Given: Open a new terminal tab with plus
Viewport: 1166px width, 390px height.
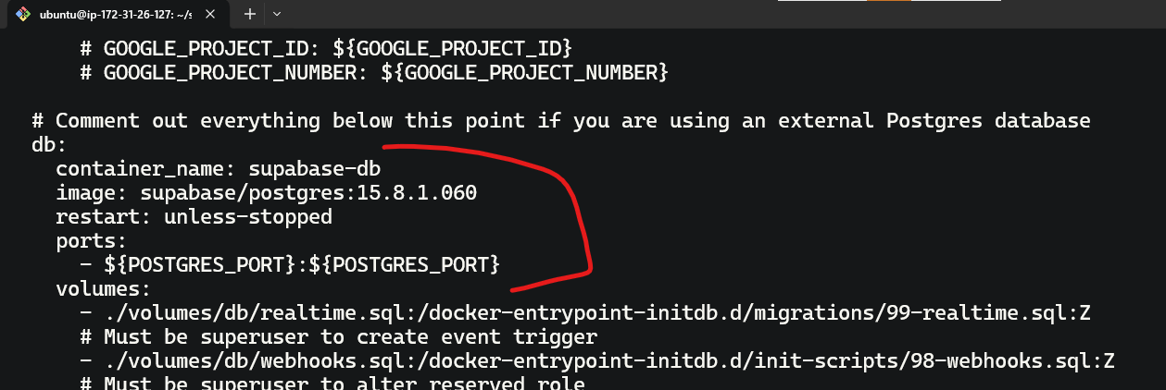Looking at the screenshot, I should click(x=250, y=14).
